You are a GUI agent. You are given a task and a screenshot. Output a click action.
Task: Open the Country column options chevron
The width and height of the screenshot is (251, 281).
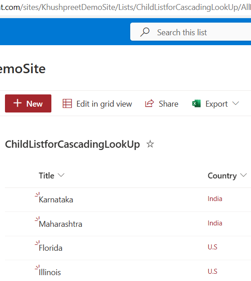pos(243,175)
